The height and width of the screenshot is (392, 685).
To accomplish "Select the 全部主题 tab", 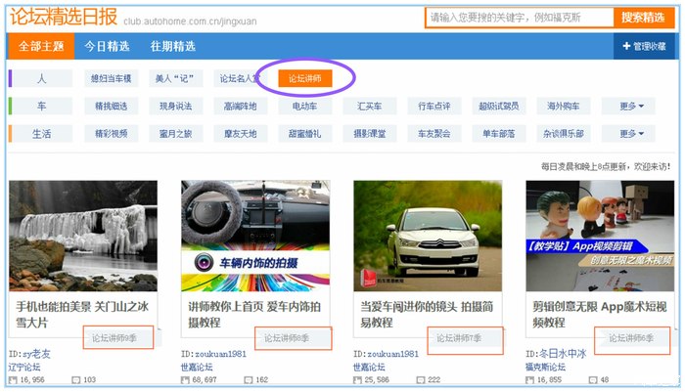I will pyautogui.click(x=39, y=46).
